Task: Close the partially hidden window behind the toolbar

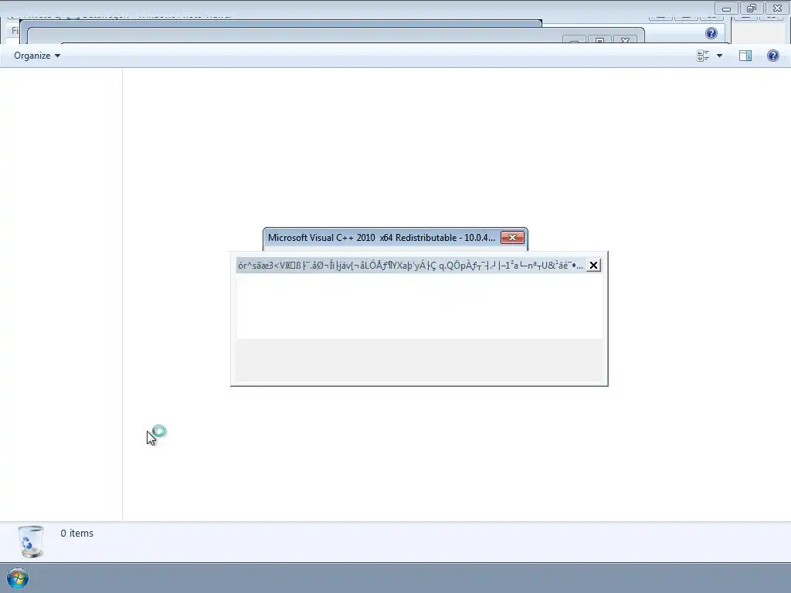Action: click(x=625, y=40)
